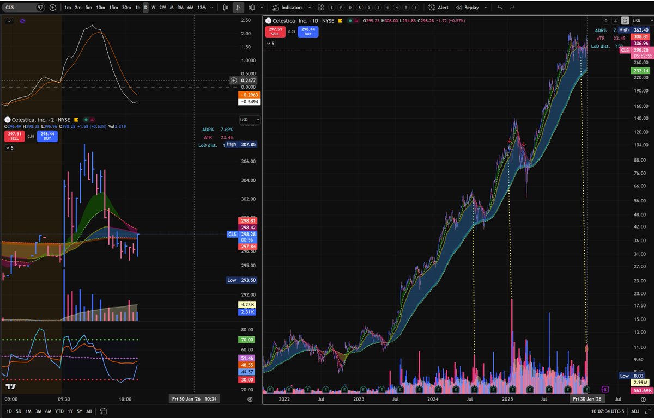
Task: Click the CLS symbol search field
Action: pyautogui.click(x=24, y=8)
